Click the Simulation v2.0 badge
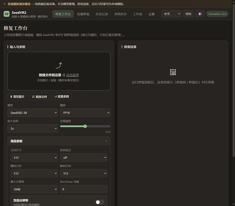Screen dimensions: 235x206 (x=217, y=14)
